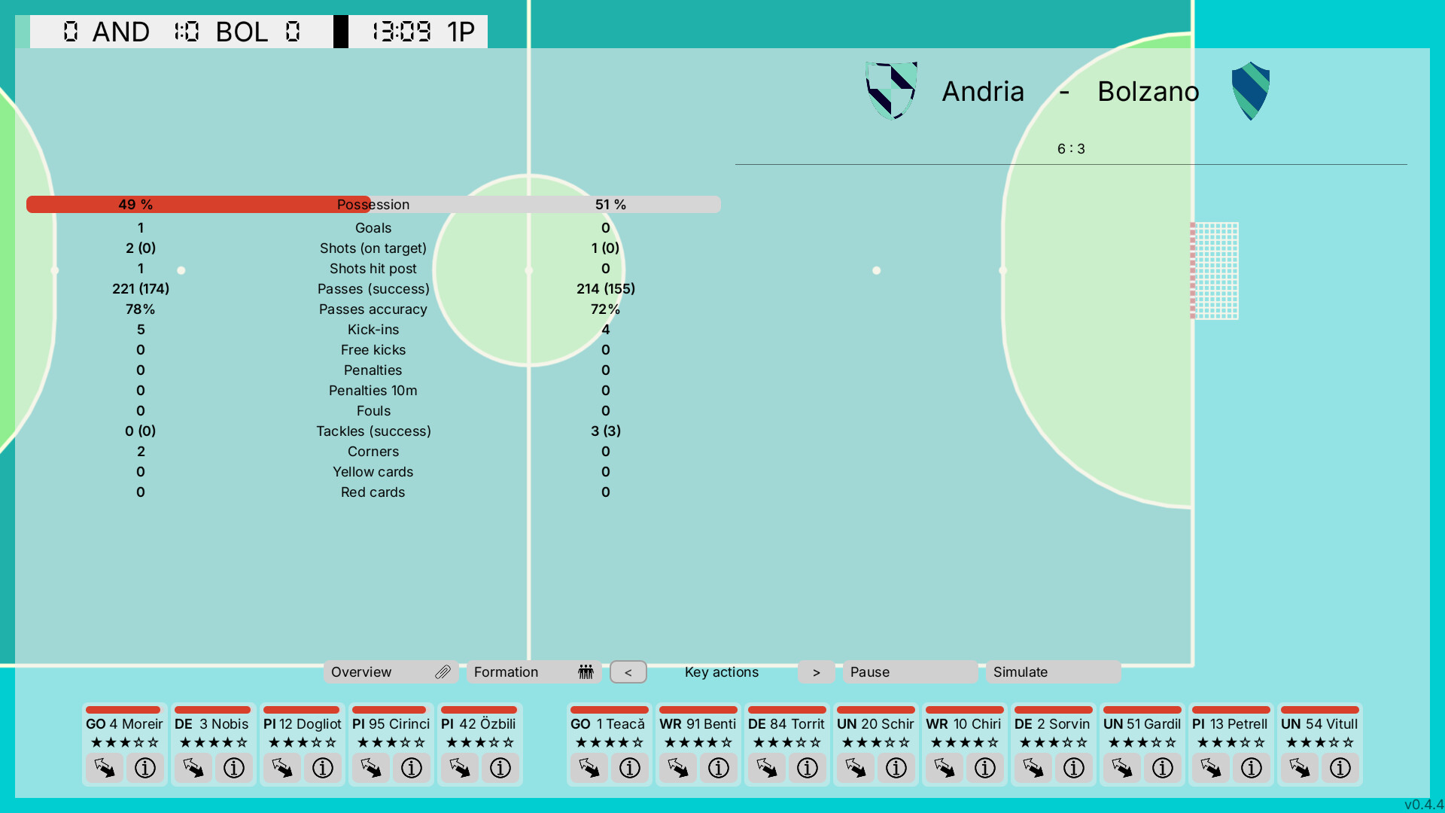Open info for WR 10 Chiri
Image resolution: width=1445 pixels, height=813 pixels.
985,768
